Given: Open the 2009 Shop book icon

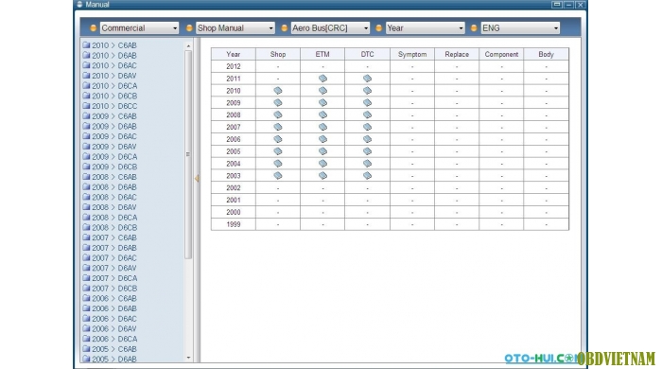Looking at the screenshot, I should pyautogui.click(x=278, y=103).
